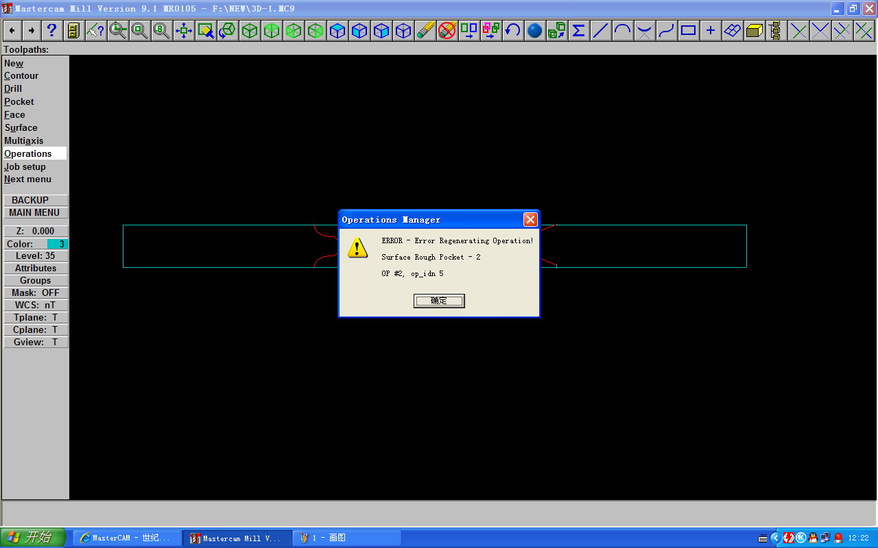This screenshot has width=878, height=548.
Task: Click the prompt input area at bottom
Action: point(439,513)
